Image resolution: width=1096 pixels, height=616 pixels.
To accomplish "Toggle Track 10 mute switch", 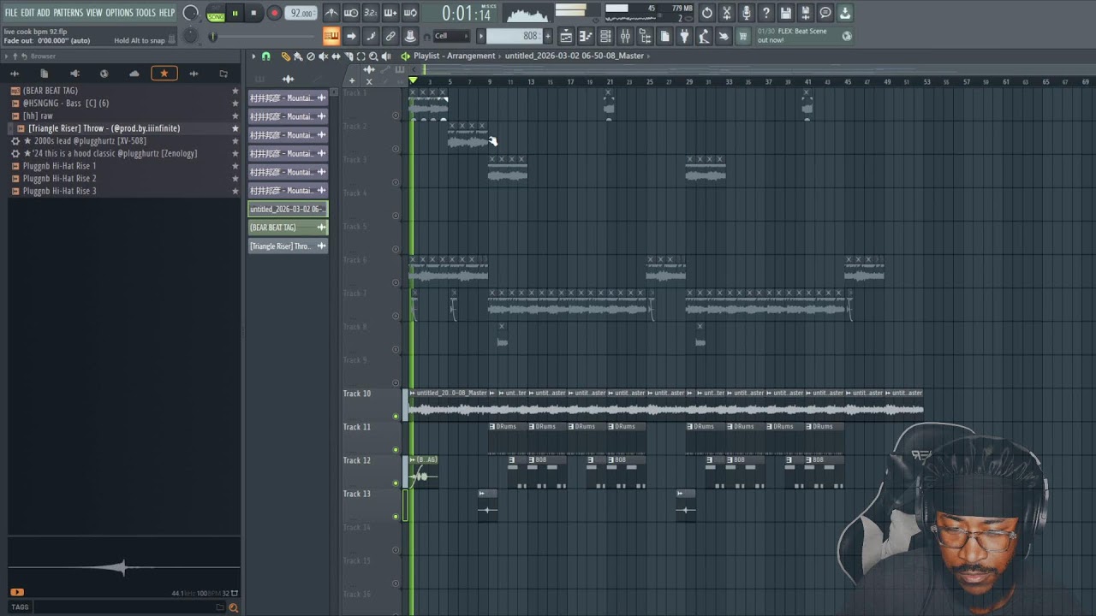I will 396,417.
